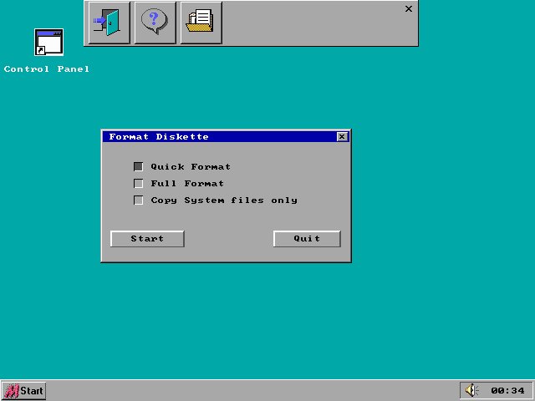The height and width of the screenshot is (401, 535).
Task: Open the Start menu
Action: point(23,391)
